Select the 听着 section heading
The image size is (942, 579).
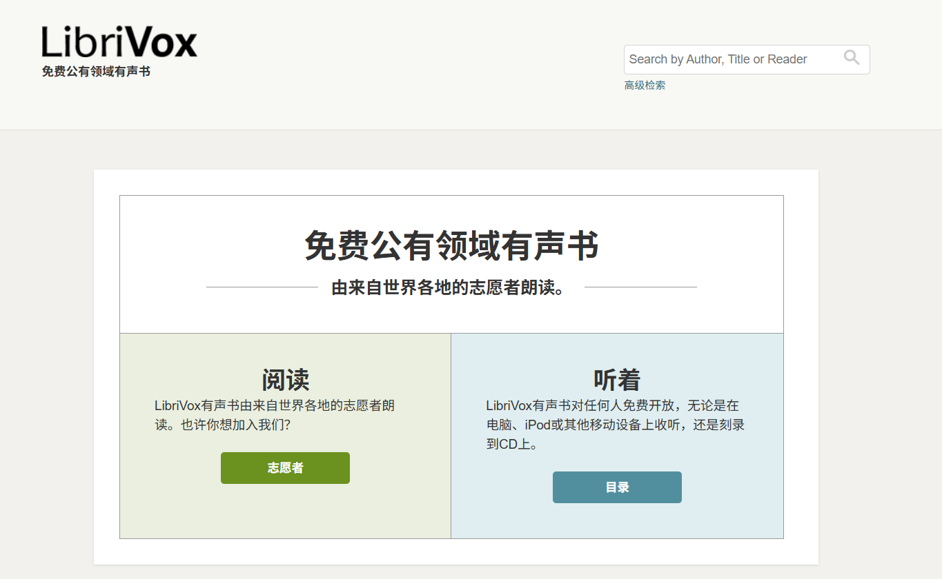coord(616,378)
